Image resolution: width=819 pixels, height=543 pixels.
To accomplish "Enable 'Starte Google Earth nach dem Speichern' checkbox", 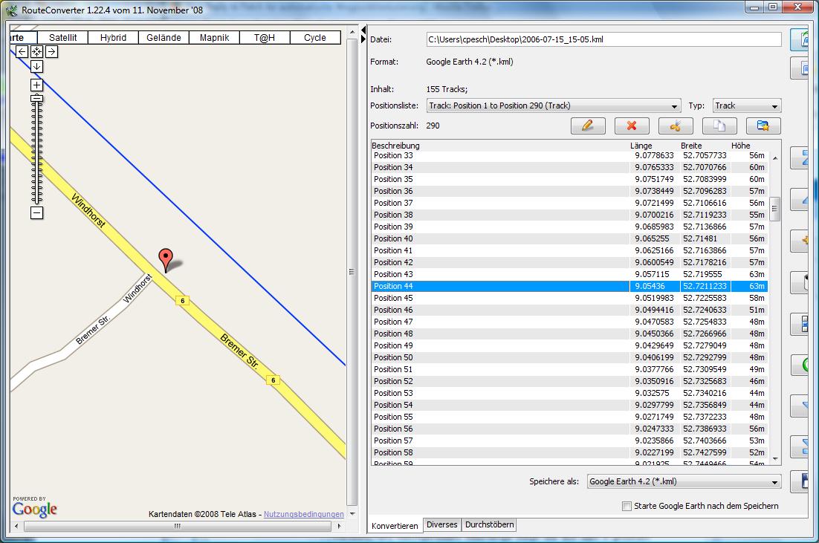I will 627,506.
